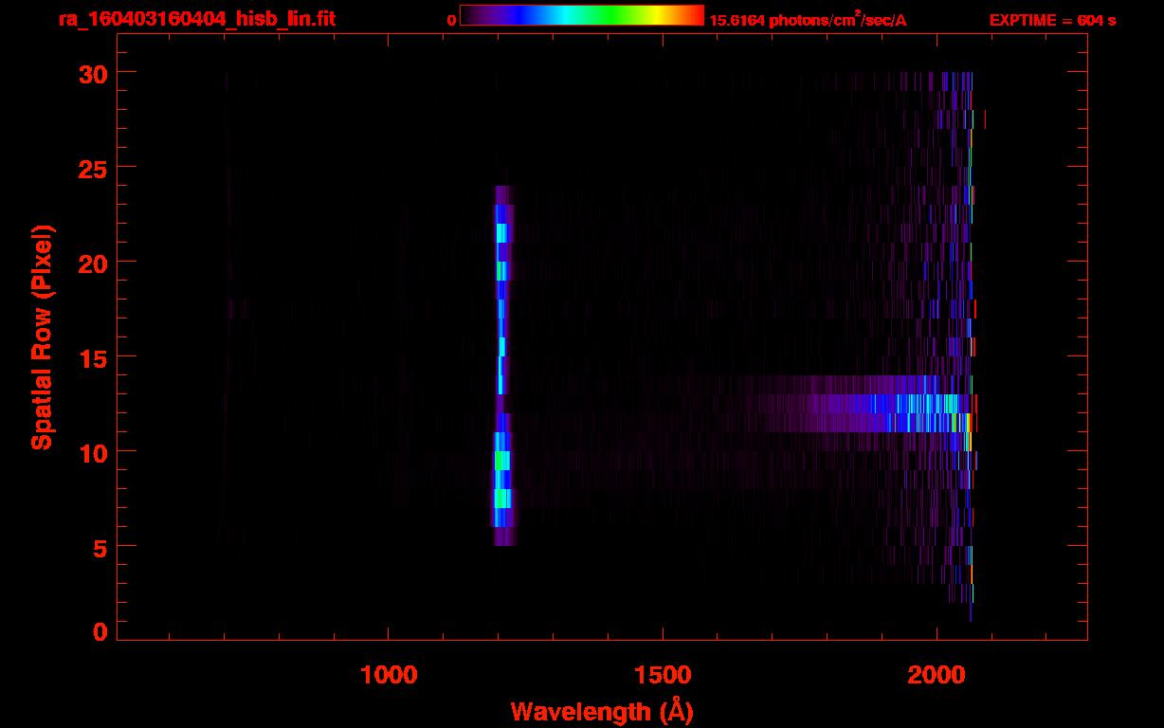The image size is (1164, 728).
Task: Click the 15.6164 photons/cm²/sec/A label
Action: tap(808, 20)
